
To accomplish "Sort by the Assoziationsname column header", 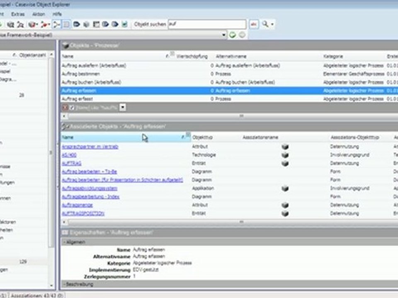I will 260,137.
